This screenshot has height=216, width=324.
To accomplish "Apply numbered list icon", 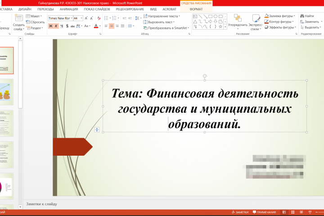I will 114,18.
